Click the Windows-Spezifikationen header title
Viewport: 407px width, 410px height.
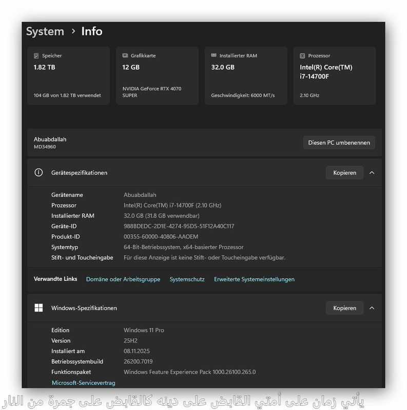click(84, 308)
